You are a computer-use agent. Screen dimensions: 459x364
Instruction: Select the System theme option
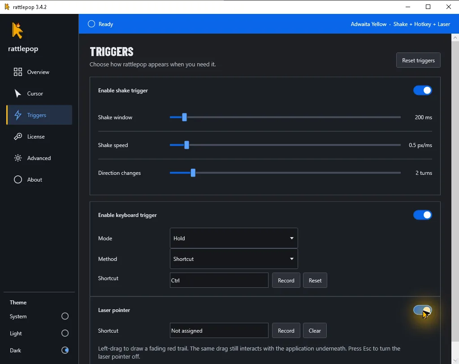(x=65, y=316)
